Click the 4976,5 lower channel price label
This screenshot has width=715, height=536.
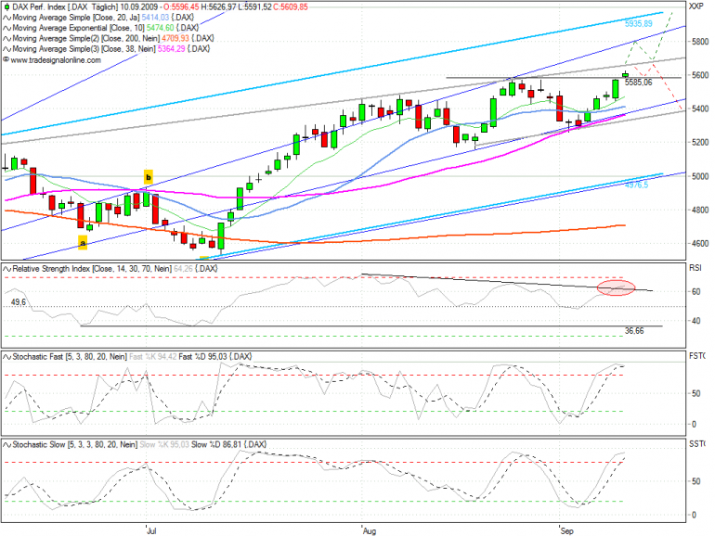pos(636,185)
